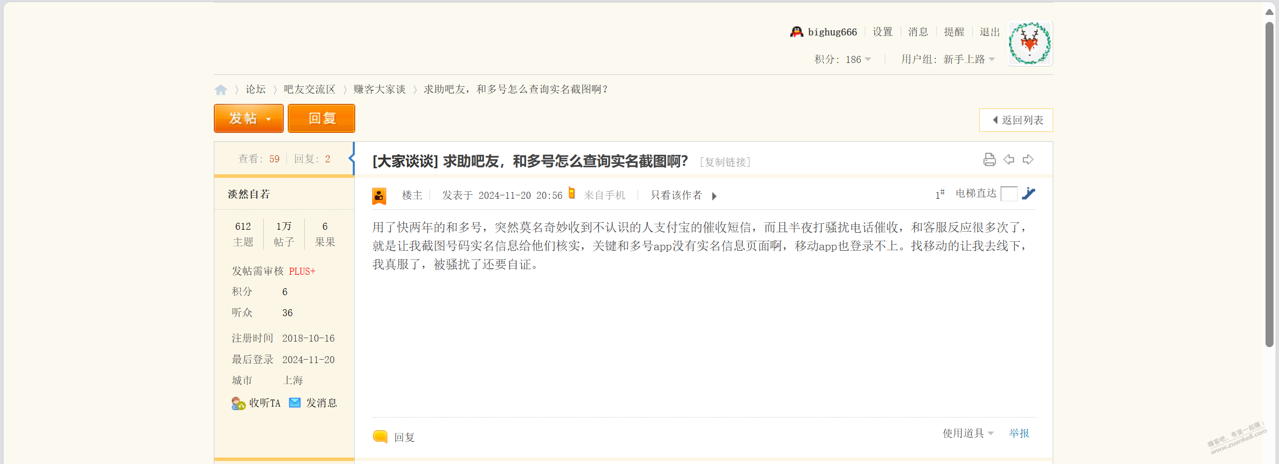Go to 赚客大家谈 breadcrumb link
1279x464 pixels.
pos(380,89)
